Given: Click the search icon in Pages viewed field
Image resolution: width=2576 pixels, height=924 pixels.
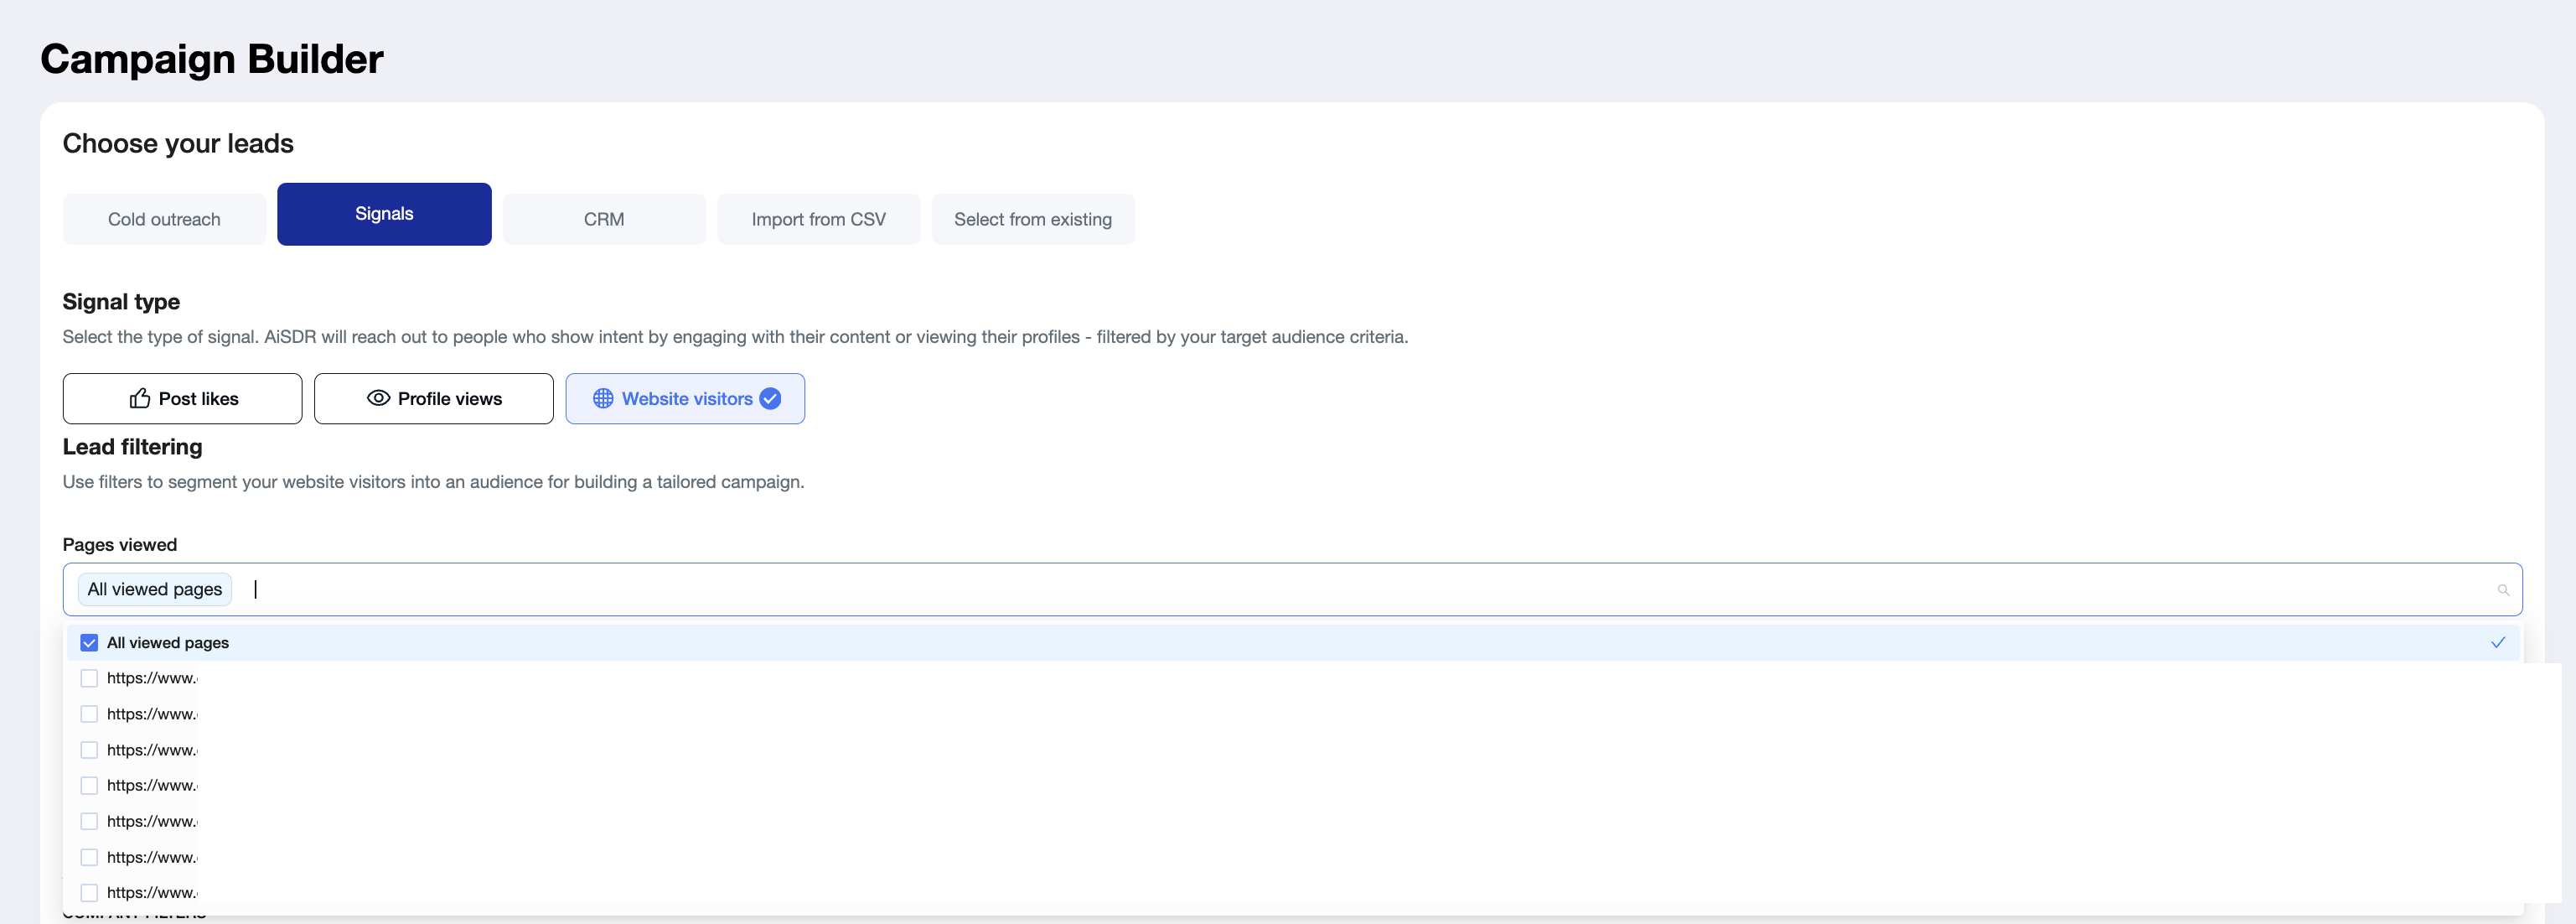Looking at the screenshot, I should click(2503, 589).
